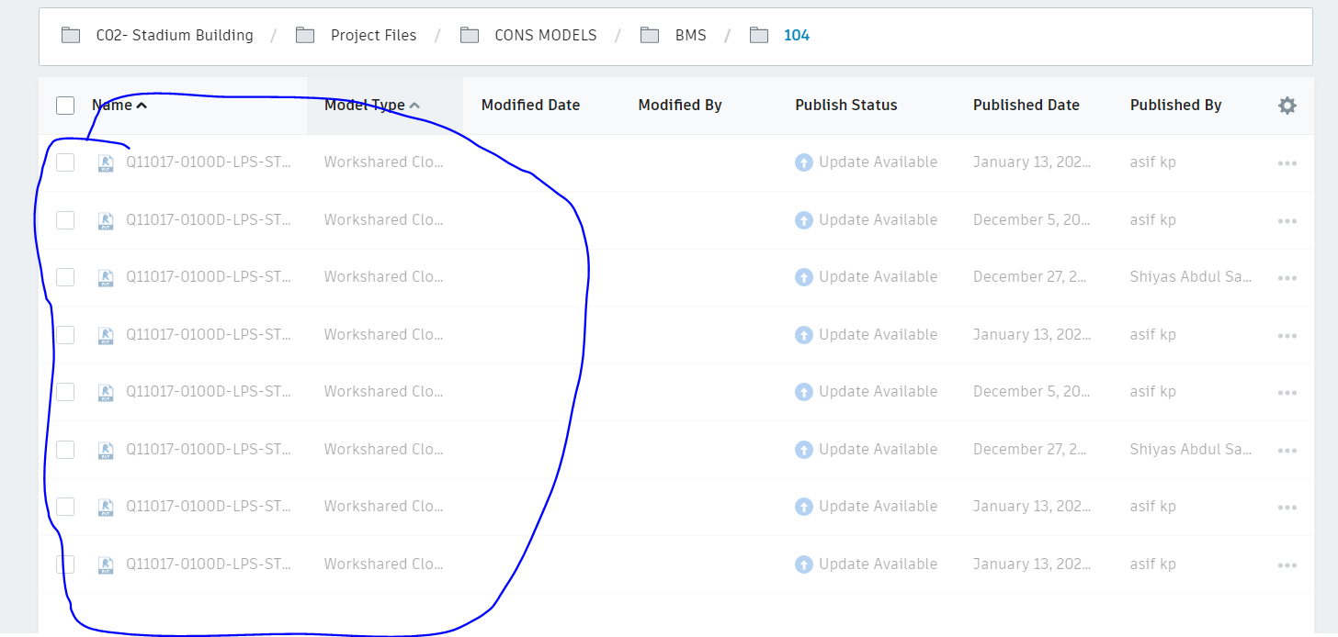Toggle sort arrow next to Model Type header

point(414,106)
